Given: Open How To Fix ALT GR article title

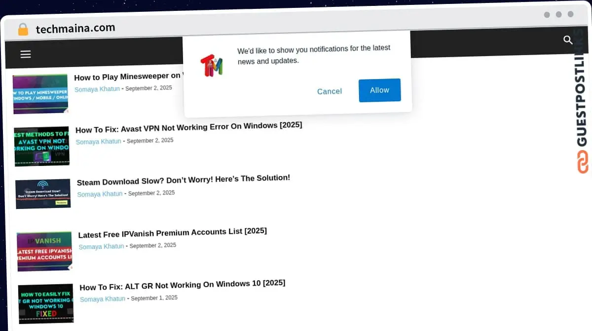Looking at the screenshot, I should pos(182,285).
